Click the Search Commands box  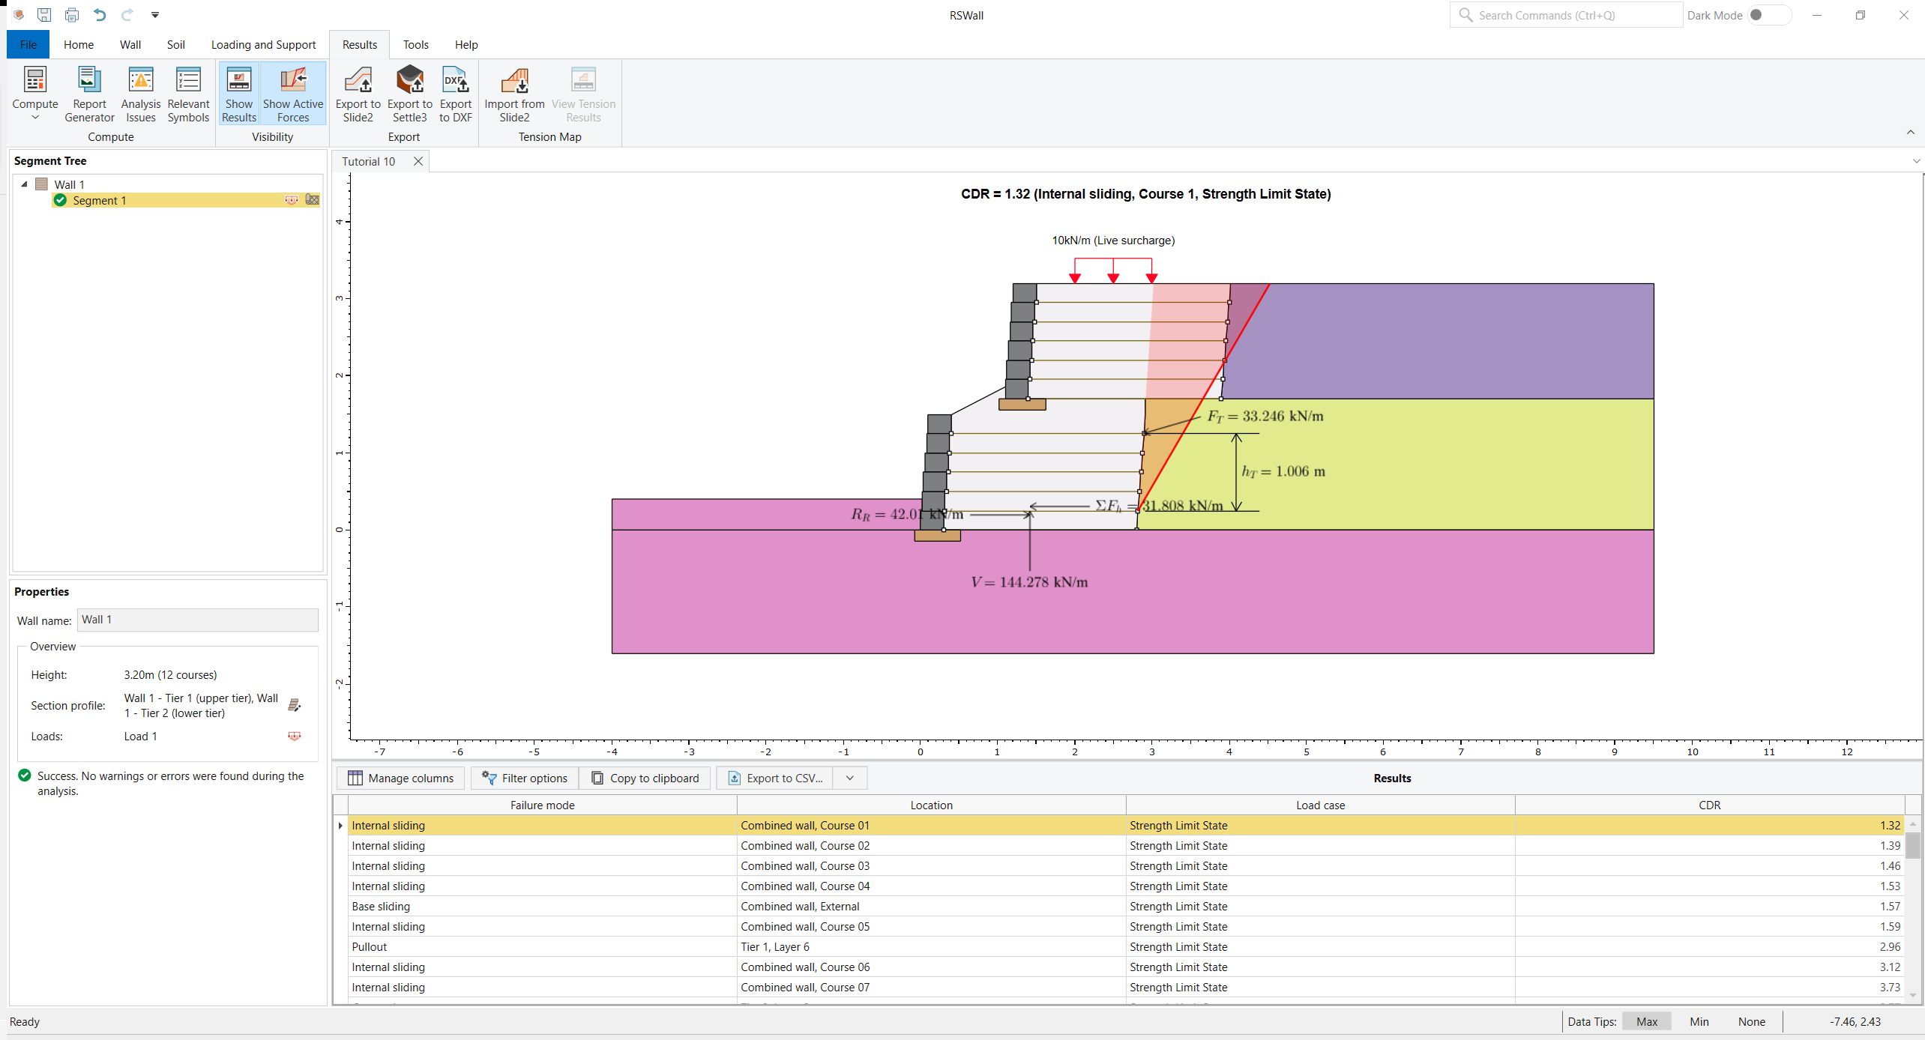tap(1567, 15)
